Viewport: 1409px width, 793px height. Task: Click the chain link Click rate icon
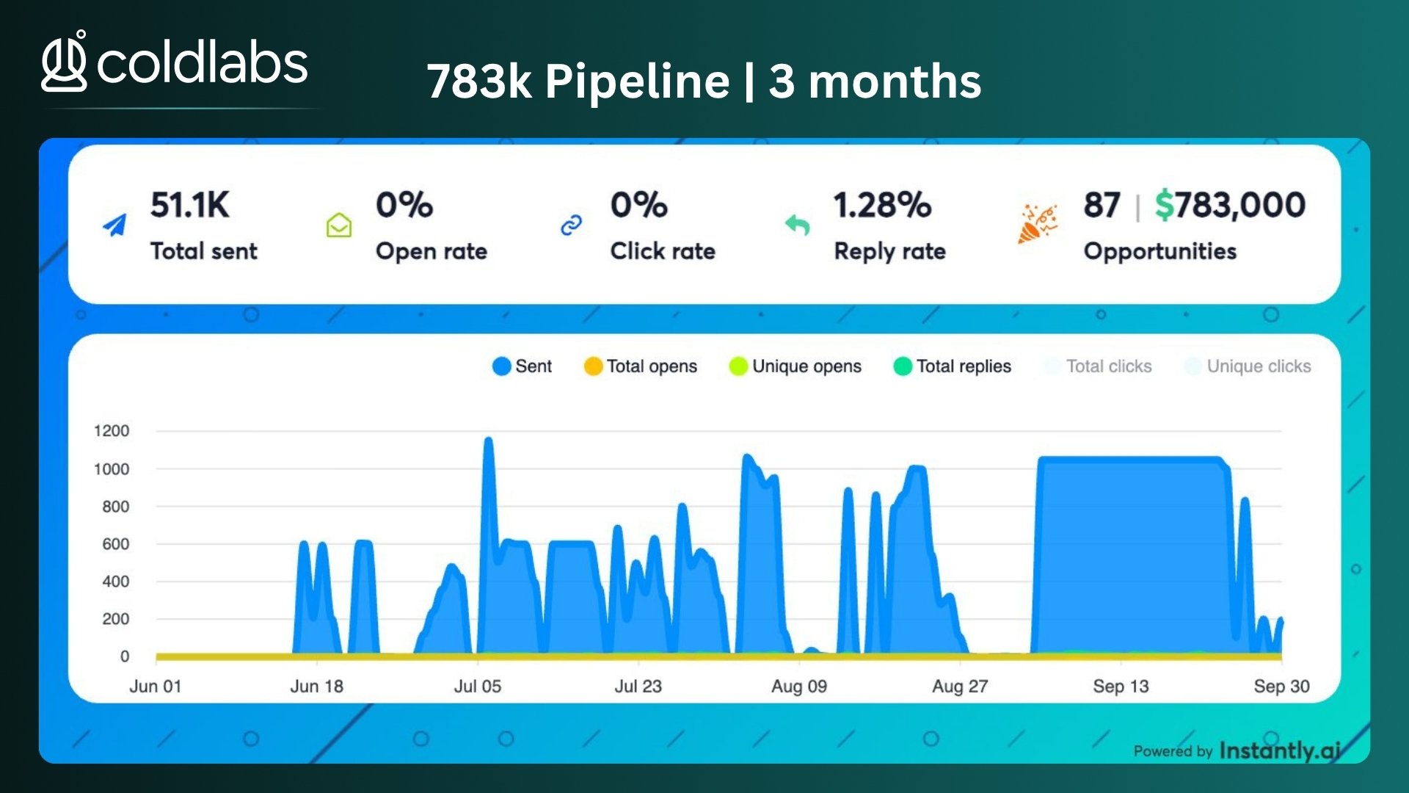571,225
